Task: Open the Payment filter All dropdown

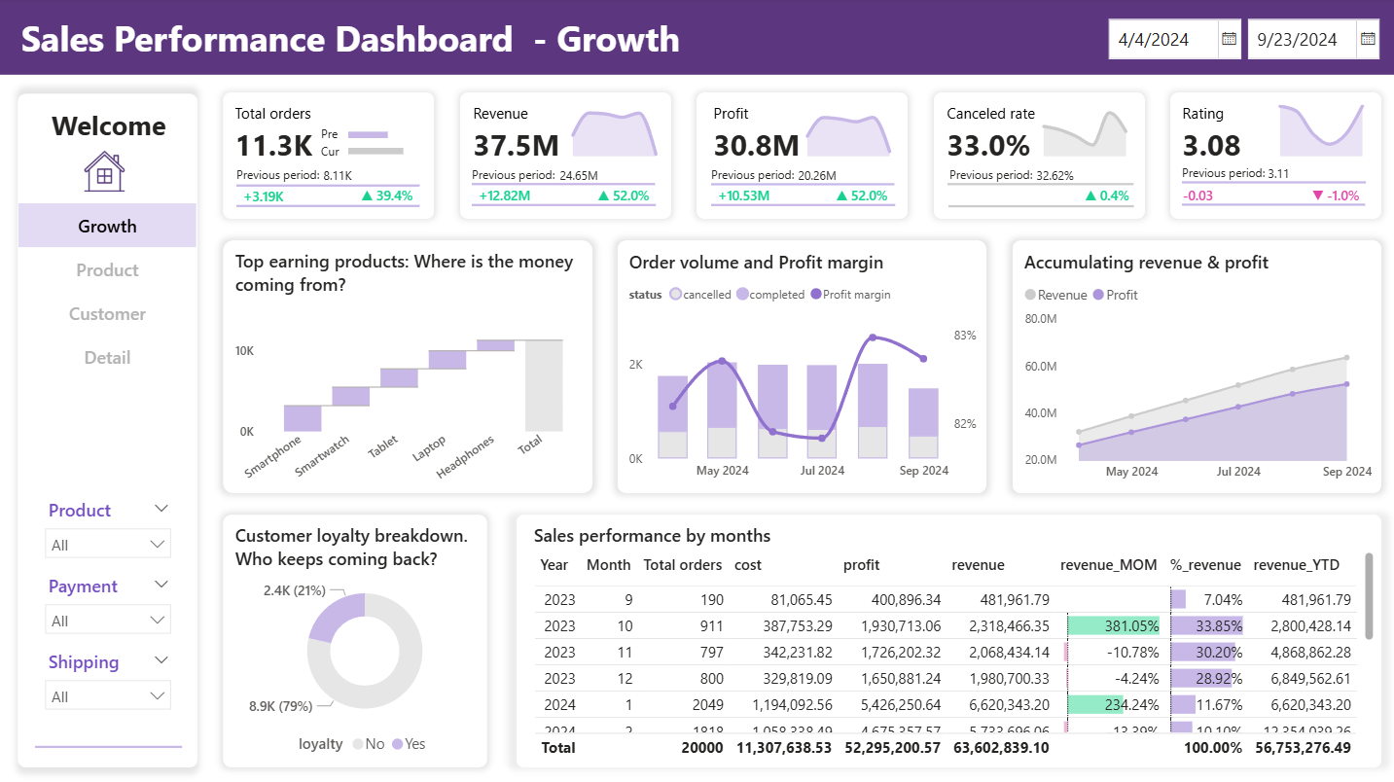Action: click(x=108, y=621)
